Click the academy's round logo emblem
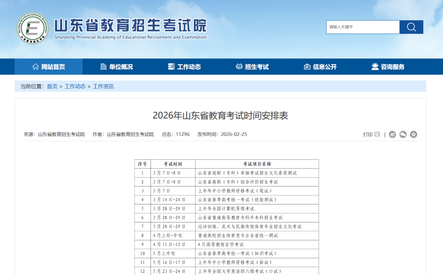Screen dimensions: 443x275 [32, 28]
